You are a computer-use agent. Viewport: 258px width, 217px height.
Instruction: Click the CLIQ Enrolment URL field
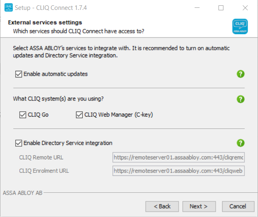coord(179,171)
